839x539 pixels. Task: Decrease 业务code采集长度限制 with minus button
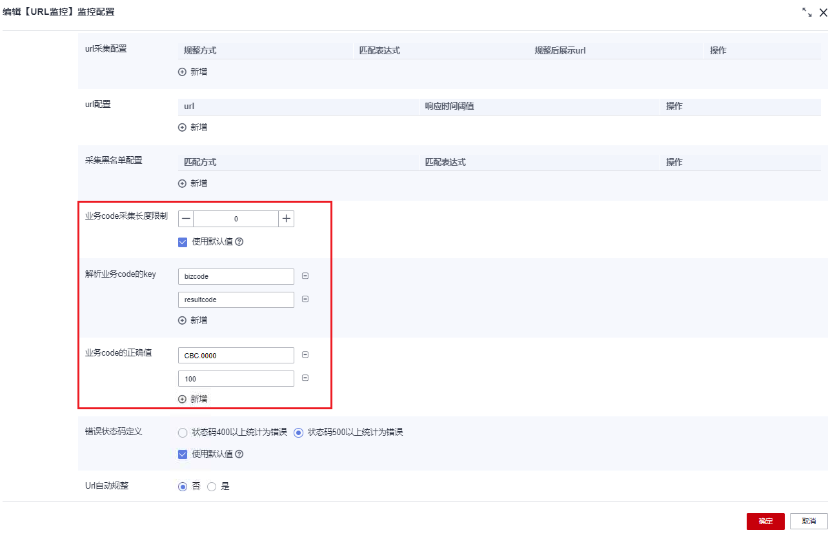(x=186, y=219)
